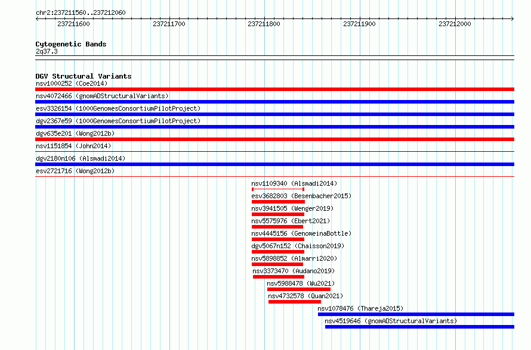Click nsv4732578 (Quan2021) label
This screenshot has width=531, height=350.
(305, 296)
